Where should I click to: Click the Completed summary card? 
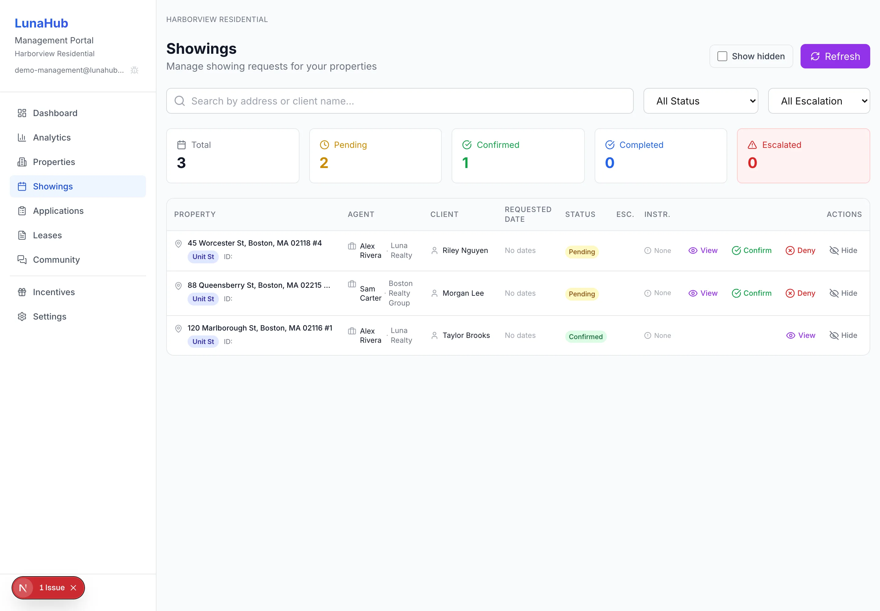click(661, 156)
